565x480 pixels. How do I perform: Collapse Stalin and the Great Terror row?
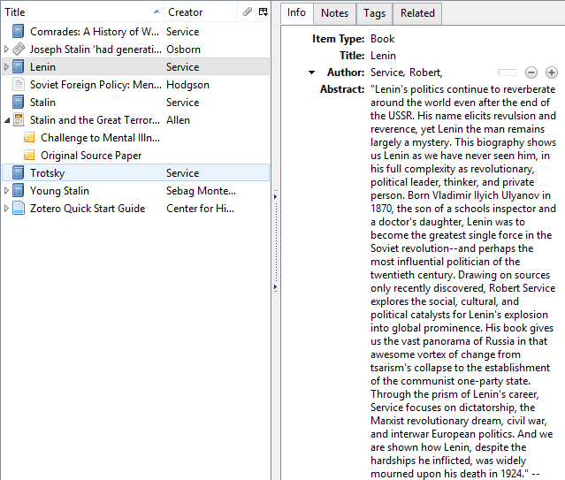(7, 120)
